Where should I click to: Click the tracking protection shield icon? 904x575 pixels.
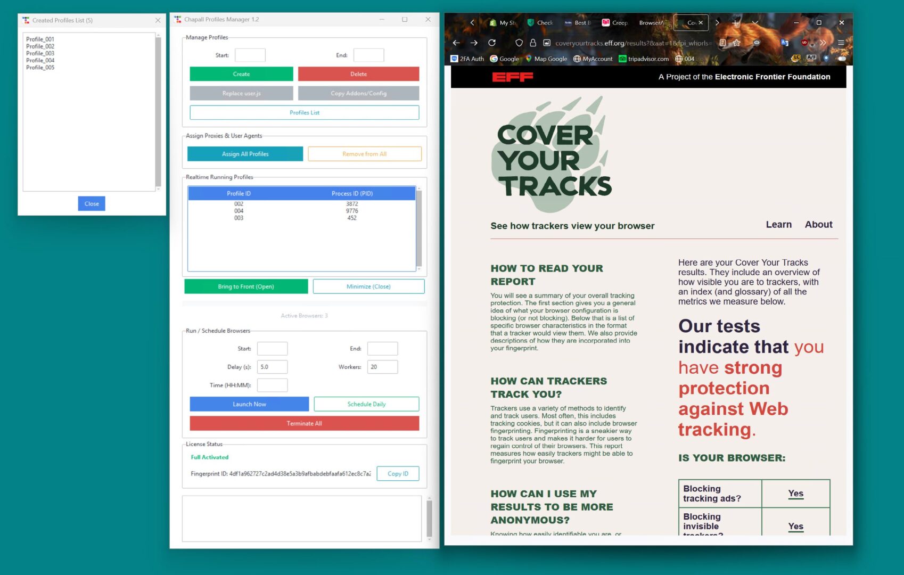pos(519,43)
